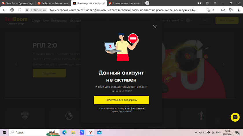Open the 'Спорт' menu item
Image resolution: width=243 pixels, height=136 pixels.
pyautogui.click(x=36, y=20)
